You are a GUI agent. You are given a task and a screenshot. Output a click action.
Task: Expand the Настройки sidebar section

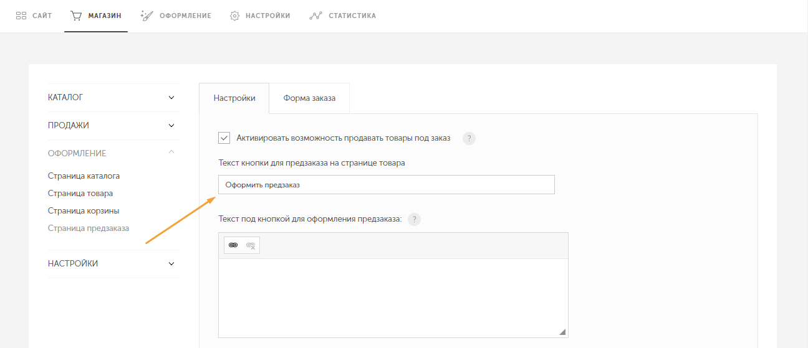(171, 264)
